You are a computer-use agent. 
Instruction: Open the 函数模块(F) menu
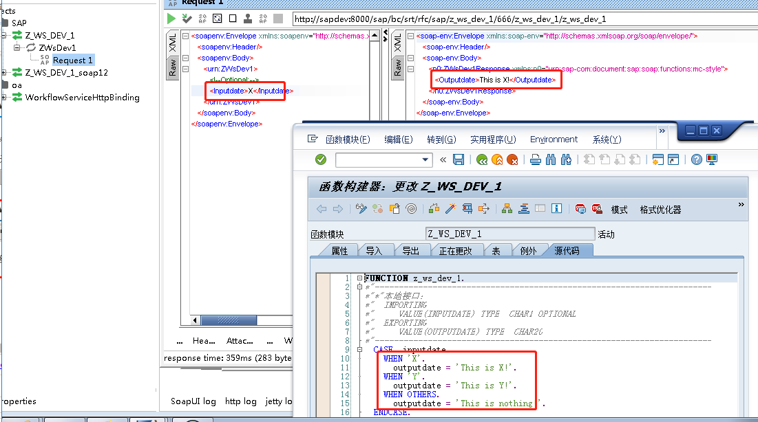click(x=347, y=140)
